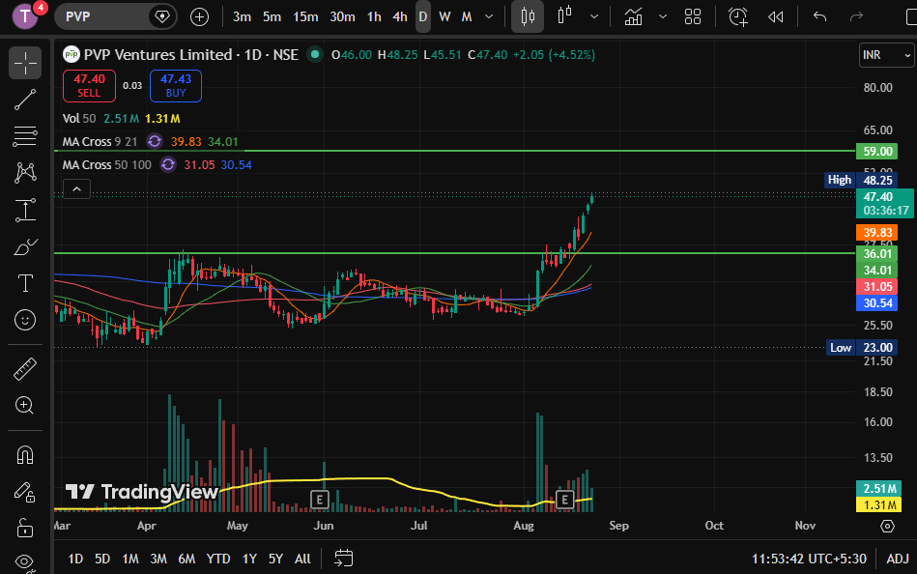This screenshot has height=574, width=917.
Task: Toggle the ADJ adjusted data button
Action: coord(897,559)
